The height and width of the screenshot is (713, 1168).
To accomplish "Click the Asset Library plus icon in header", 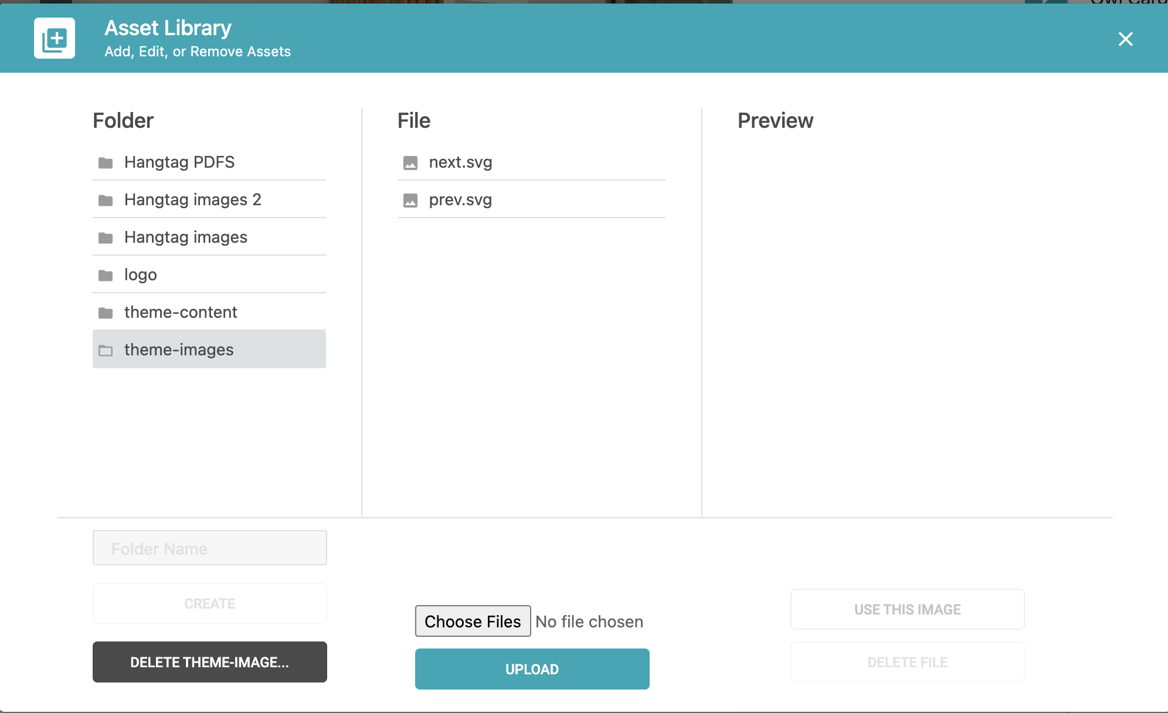I will click(x=55, y=38).
